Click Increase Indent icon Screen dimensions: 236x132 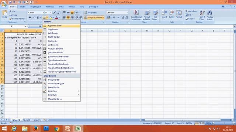(x=81, y=18)
